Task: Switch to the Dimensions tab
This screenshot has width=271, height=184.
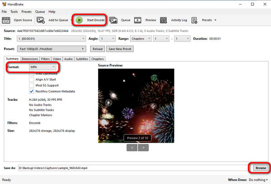Action: click(x=30, y=59)
